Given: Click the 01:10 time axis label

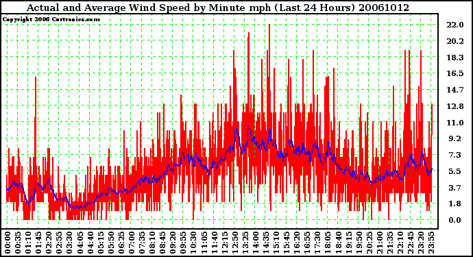Looking at the screenshot, I should pyautogui.click(x=27, y=243).
